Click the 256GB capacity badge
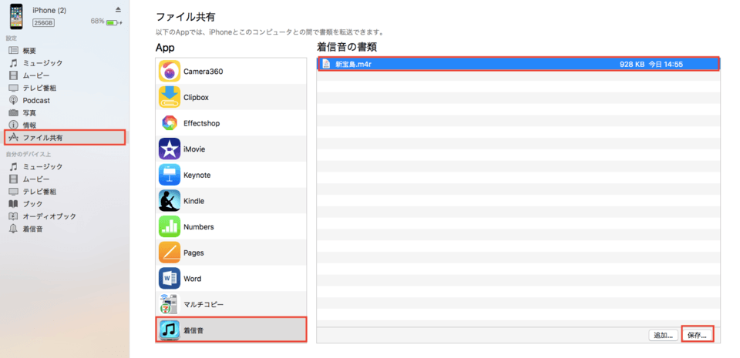 click(x=43, y=22)
